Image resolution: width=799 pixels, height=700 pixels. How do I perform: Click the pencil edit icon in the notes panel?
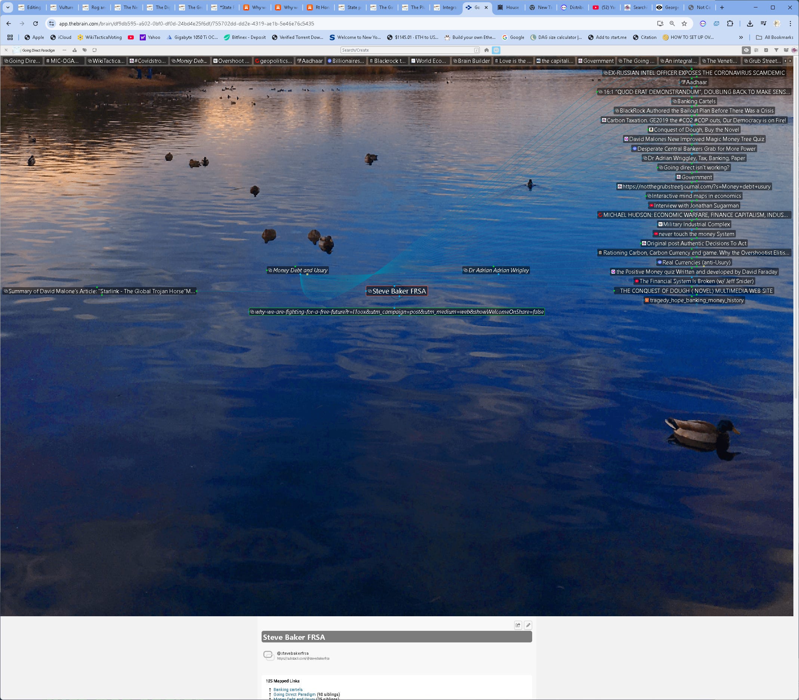point(528,625)
